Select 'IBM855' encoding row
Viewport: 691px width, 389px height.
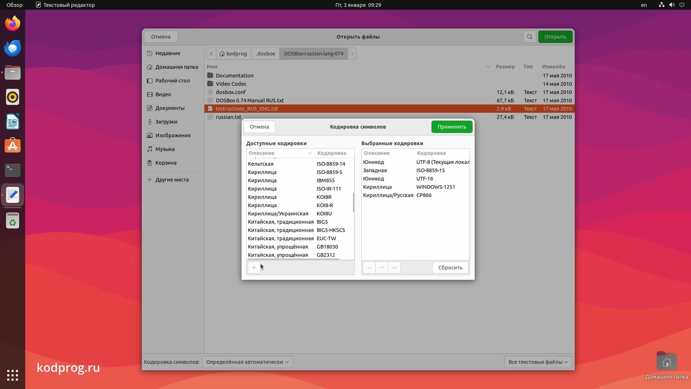[x=300, y=180]
